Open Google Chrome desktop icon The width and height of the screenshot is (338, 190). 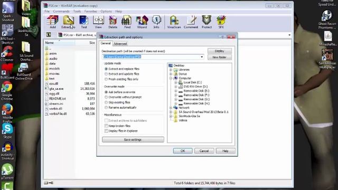pos(7,91)
